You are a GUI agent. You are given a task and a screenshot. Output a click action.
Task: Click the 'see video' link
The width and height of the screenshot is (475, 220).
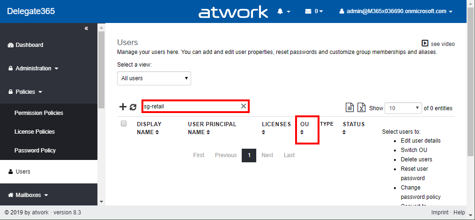(x=438, y=44)
